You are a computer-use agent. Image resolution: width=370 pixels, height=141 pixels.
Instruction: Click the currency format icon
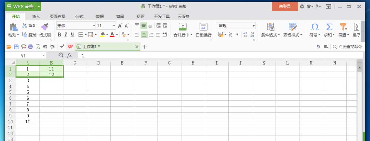pyautogui.click(x=221, y=35)
